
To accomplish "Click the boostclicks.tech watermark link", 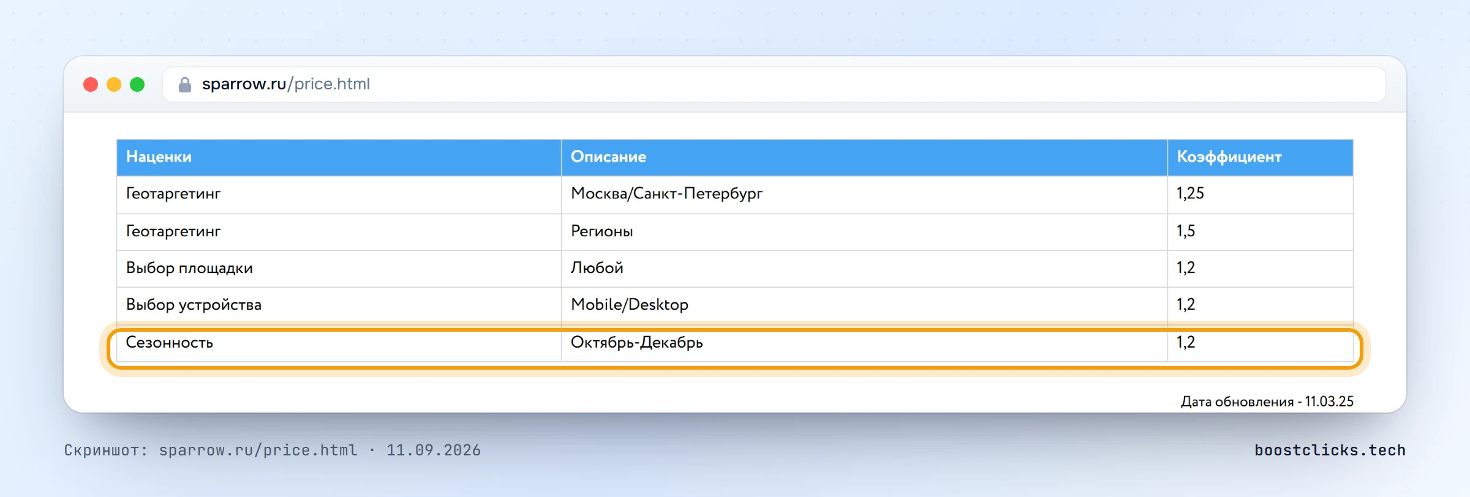I will point(1330,450).
